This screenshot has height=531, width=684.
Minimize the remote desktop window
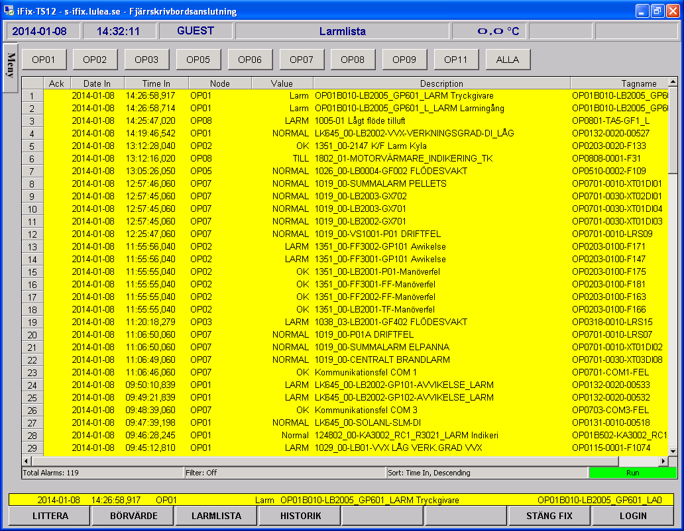(642, 11)
